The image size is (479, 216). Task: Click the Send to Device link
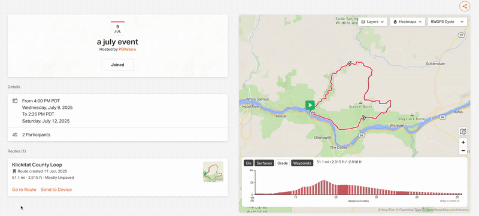[x=56, y=190]
